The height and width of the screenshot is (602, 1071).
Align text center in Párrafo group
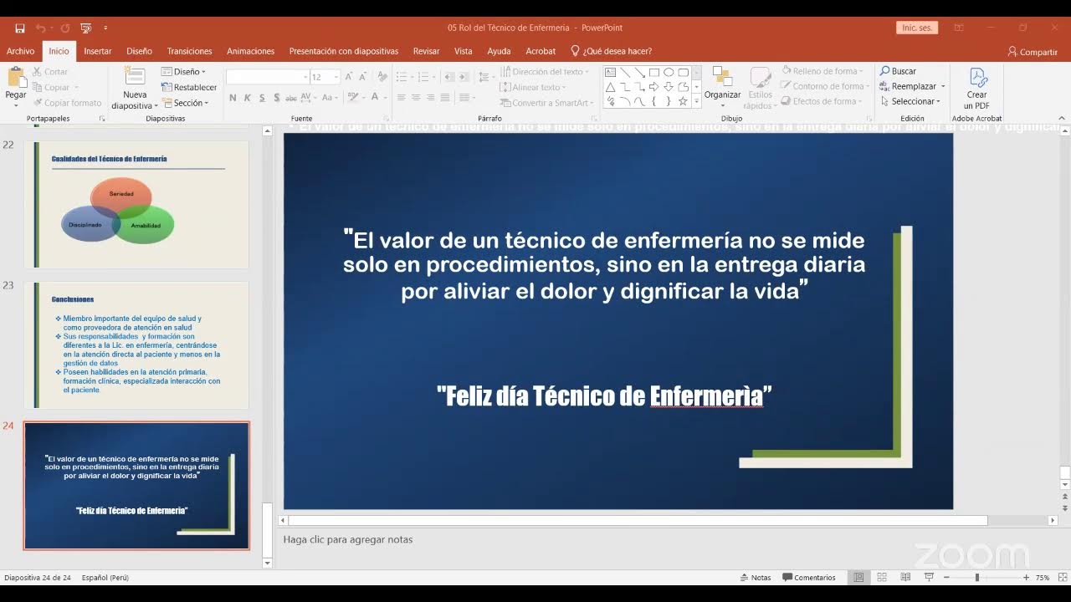[x=416, y=98]
